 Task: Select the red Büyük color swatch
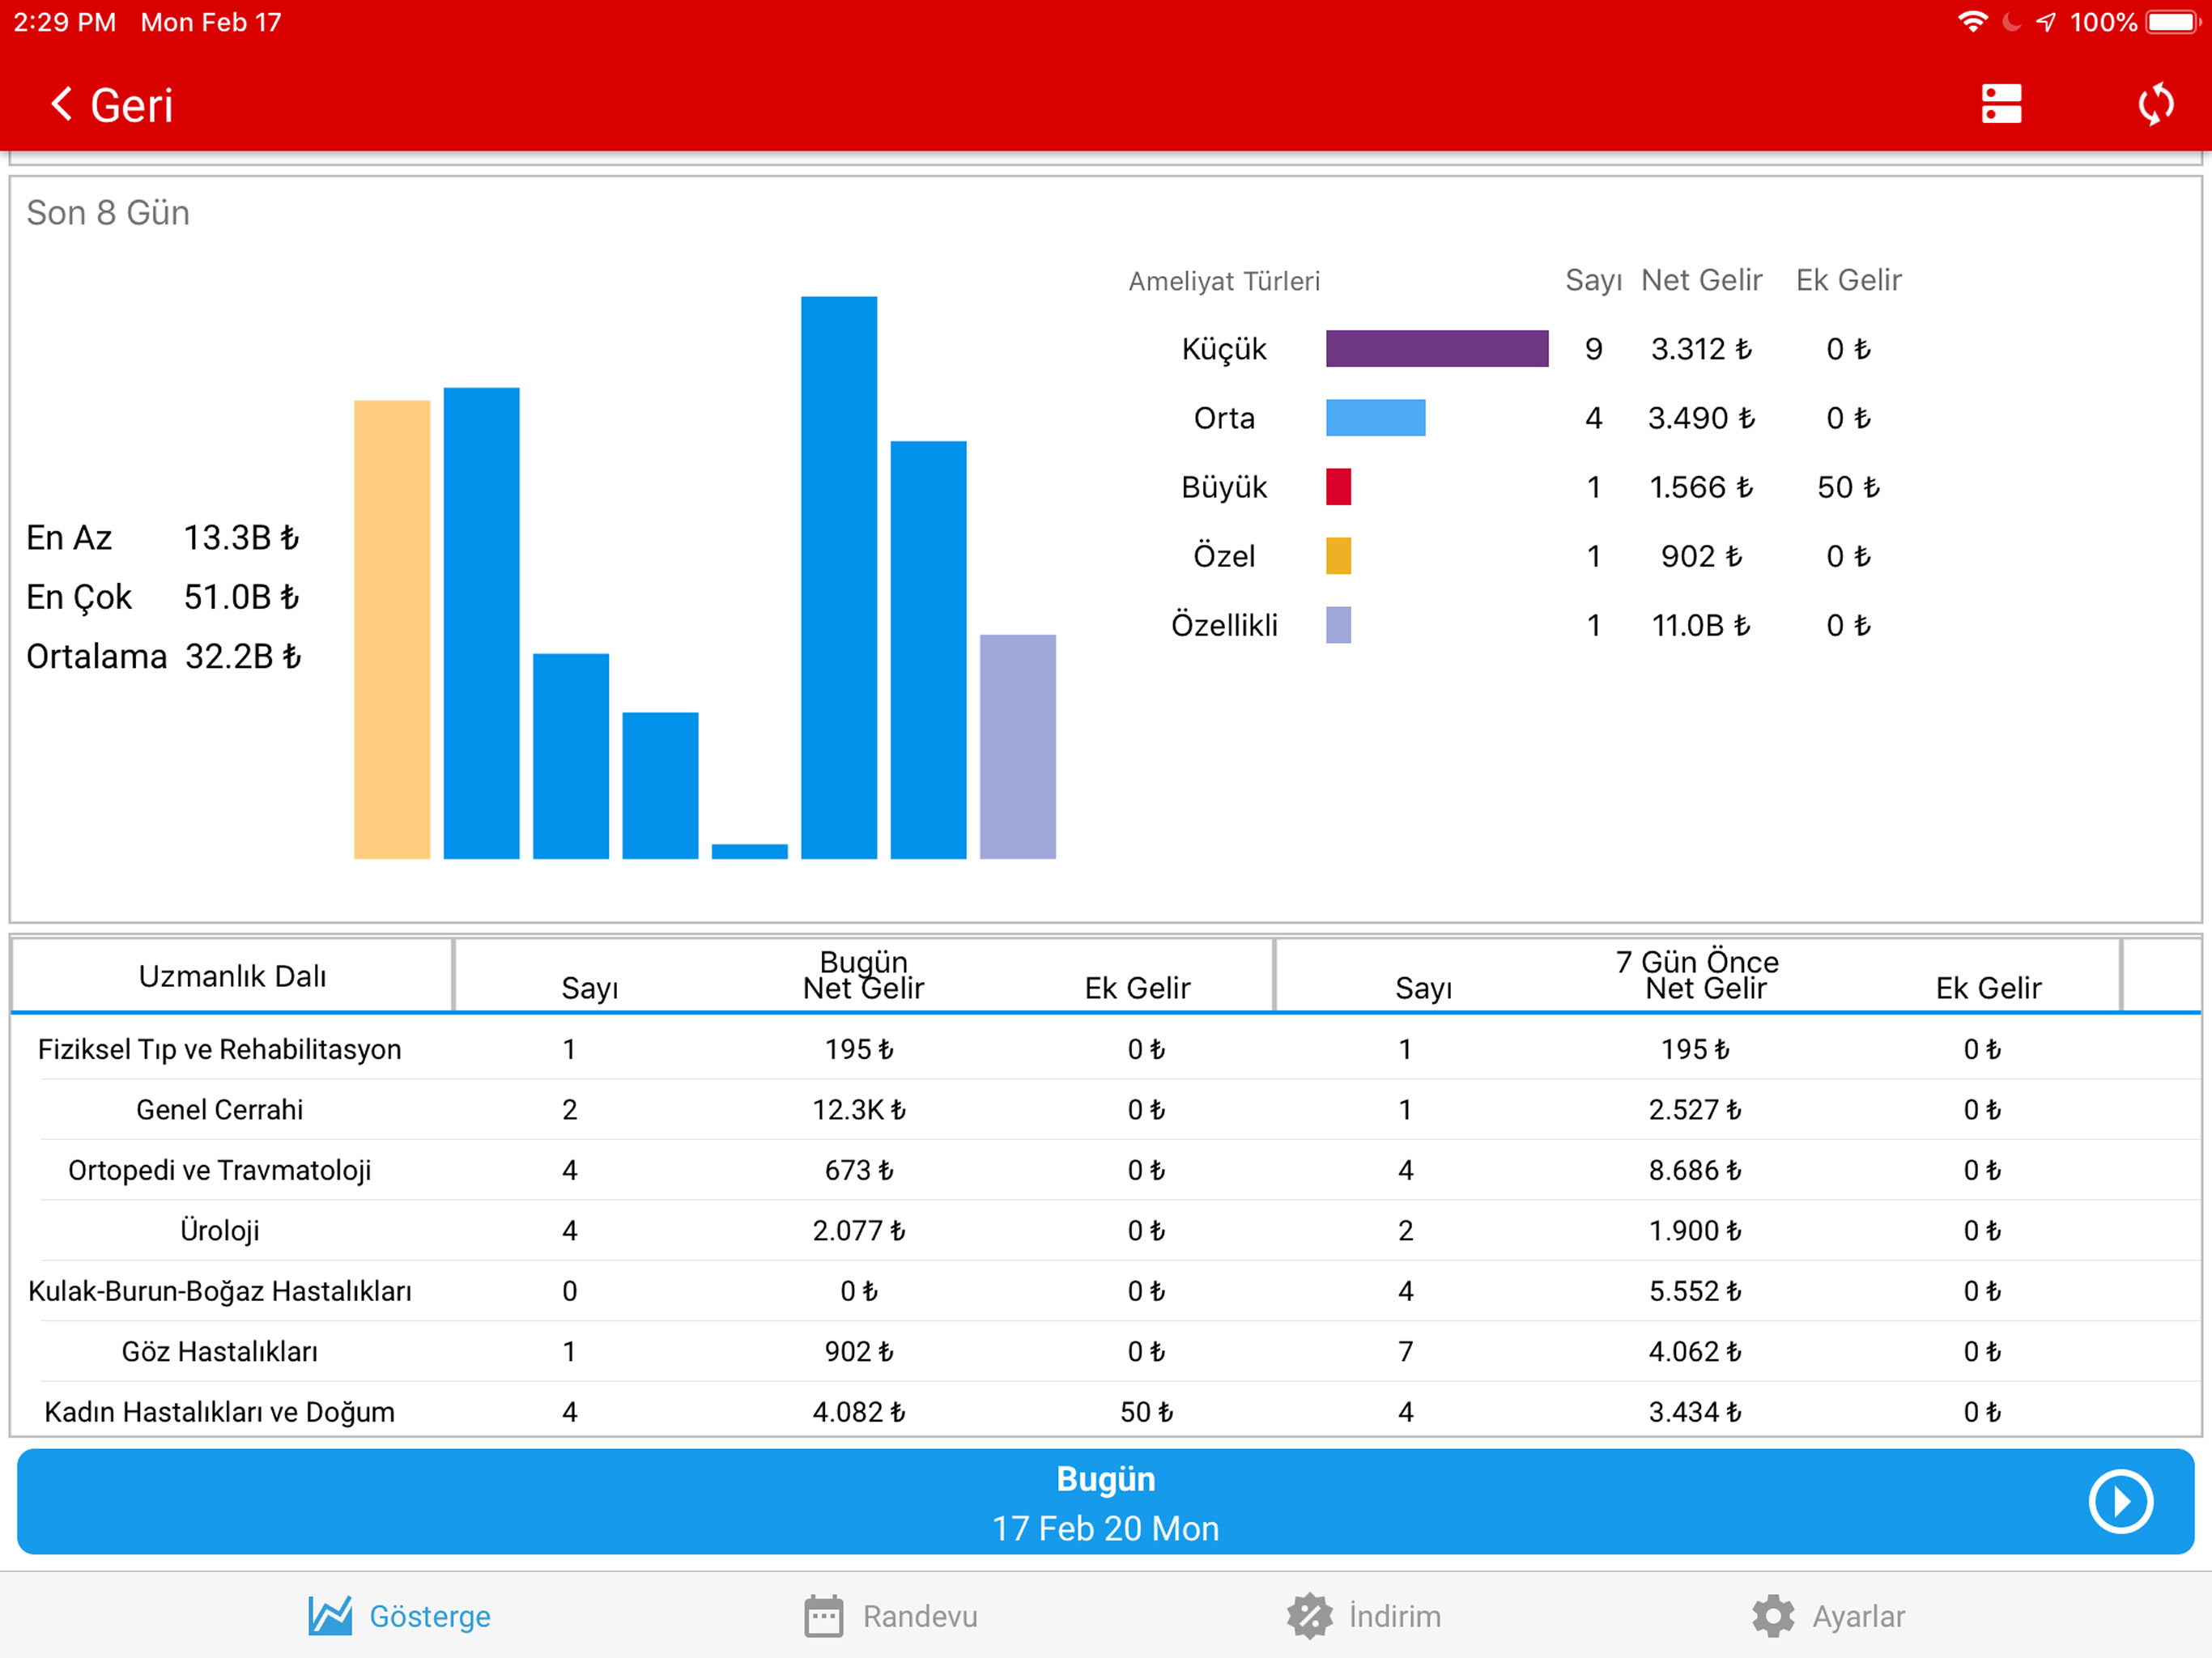click(1338, 487)
